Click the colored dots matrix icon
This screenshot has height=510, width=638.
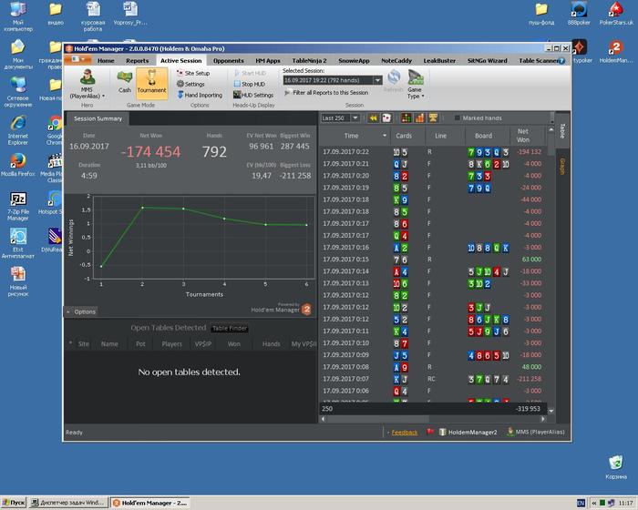coord(406,118)
